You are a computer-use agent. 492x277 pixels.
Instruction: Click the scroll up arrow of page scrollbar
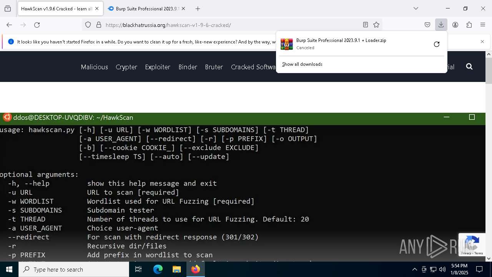click(489, 54)
